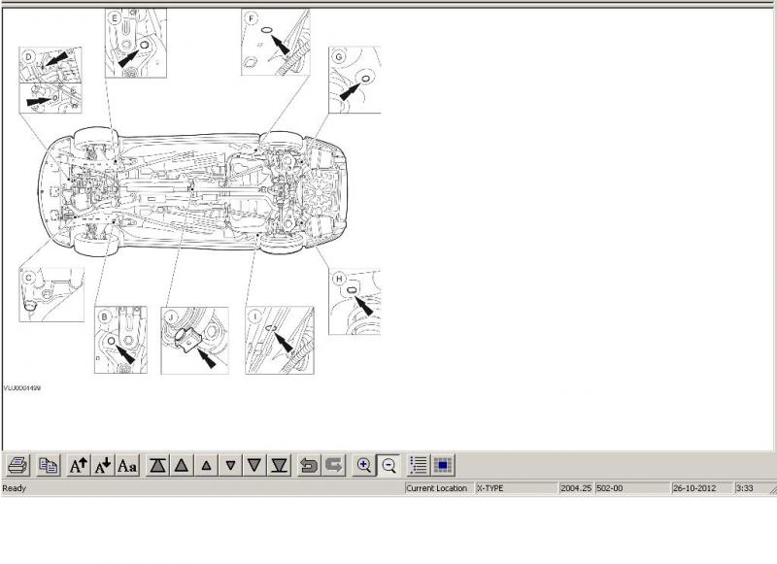Image resolution: width=777 pixels, height=564 pixels.
Task: Click the greyed Forward arrow icon
Action: [333, 466]
